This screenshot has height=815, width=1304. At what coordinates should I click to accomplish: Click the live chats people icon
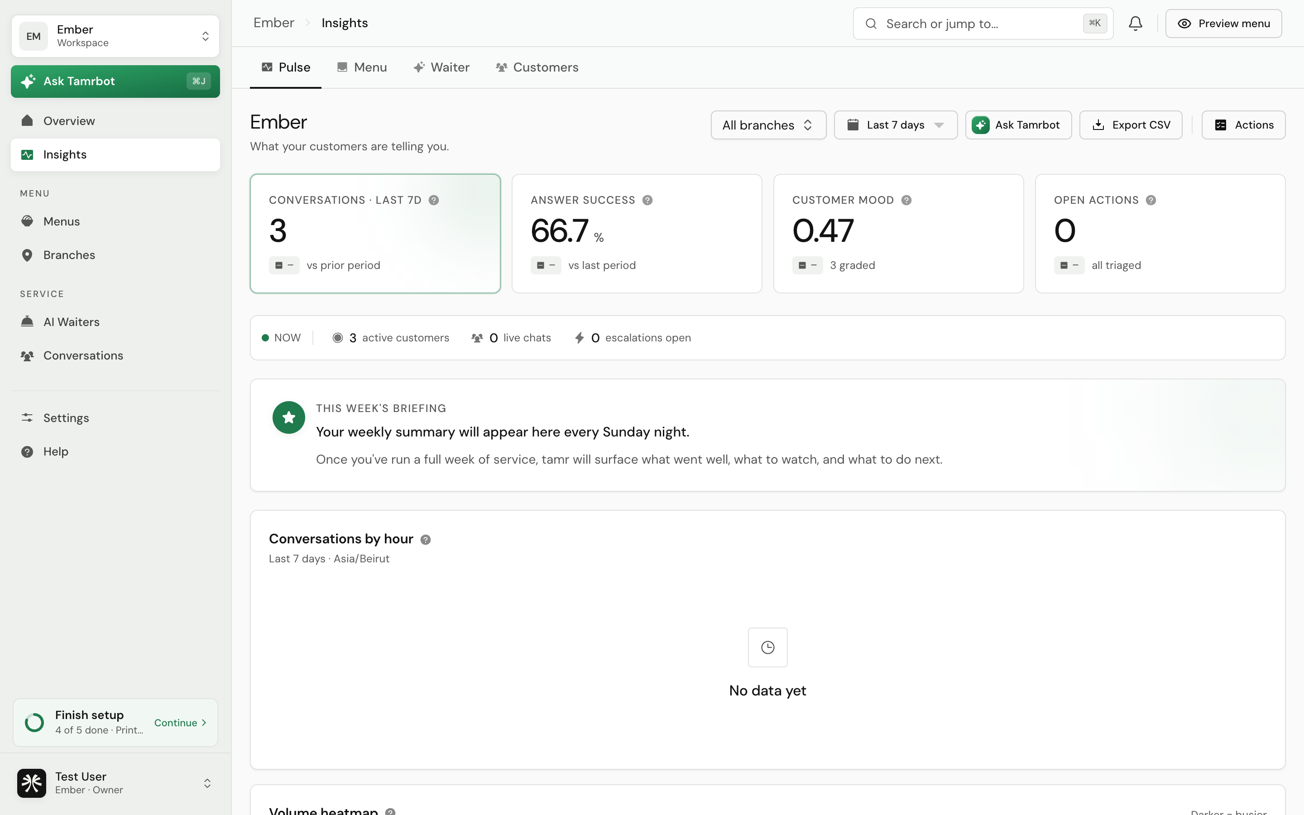tap(477, 337)
